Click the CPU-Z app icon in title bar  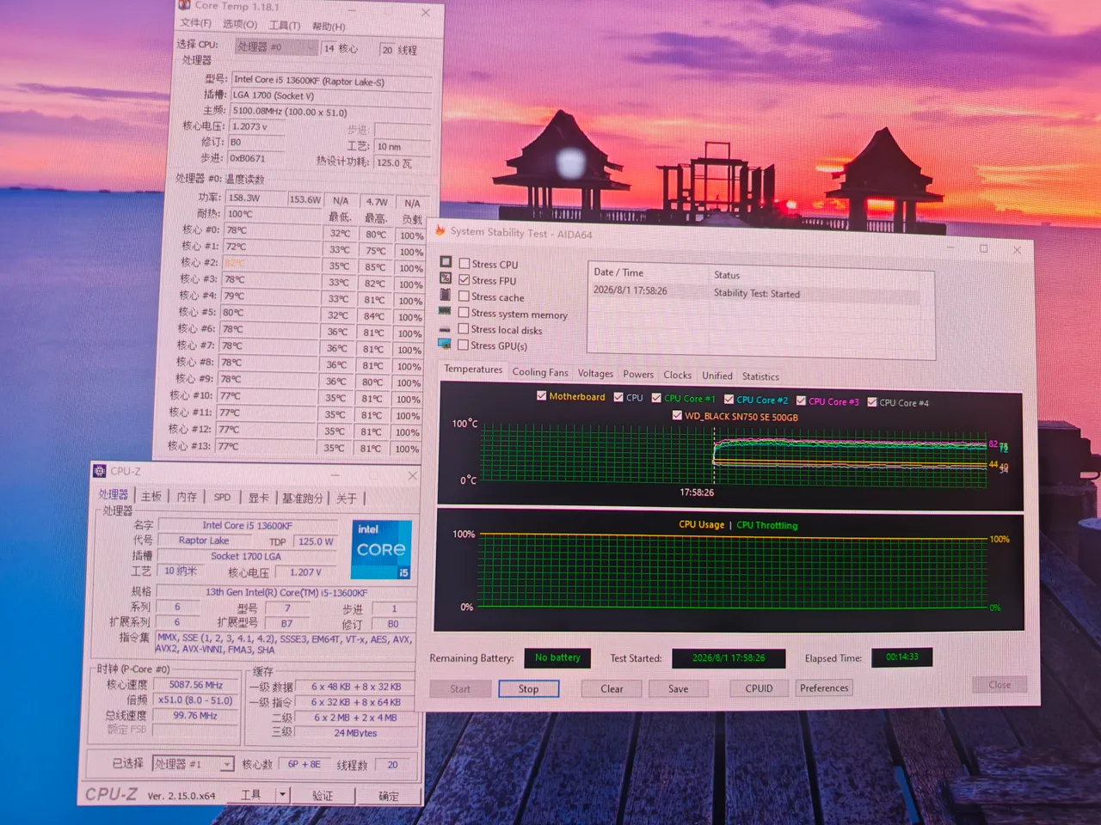(100, 471)
